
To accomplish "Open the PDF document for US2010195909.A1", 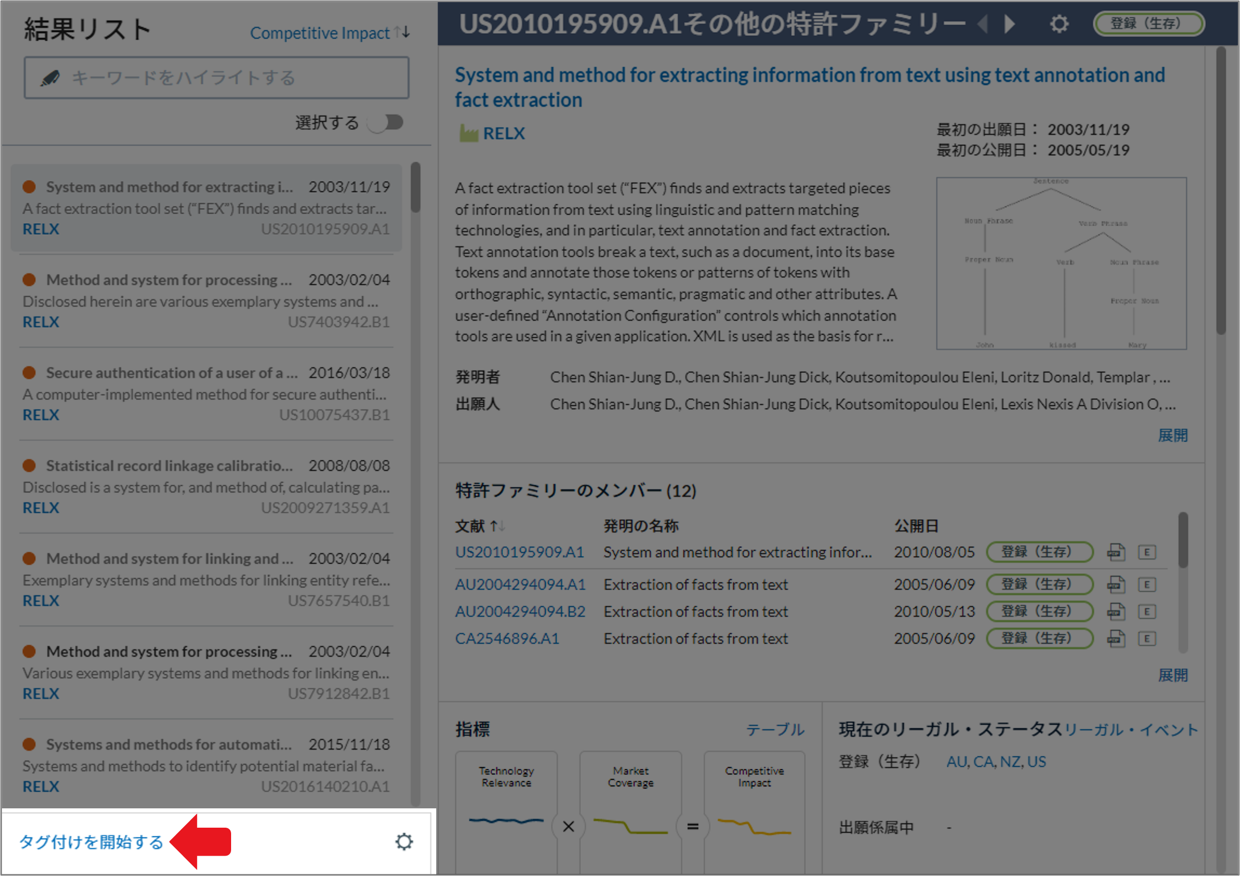I will pos(1116,552).
